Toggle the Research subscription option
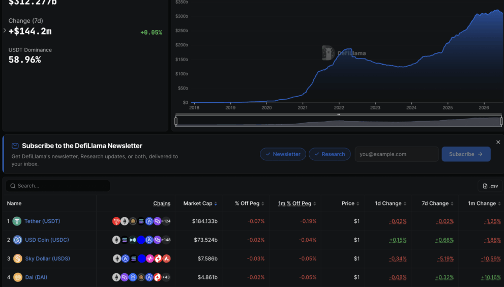This screenshot has width=504, height=287. [330, 154]
